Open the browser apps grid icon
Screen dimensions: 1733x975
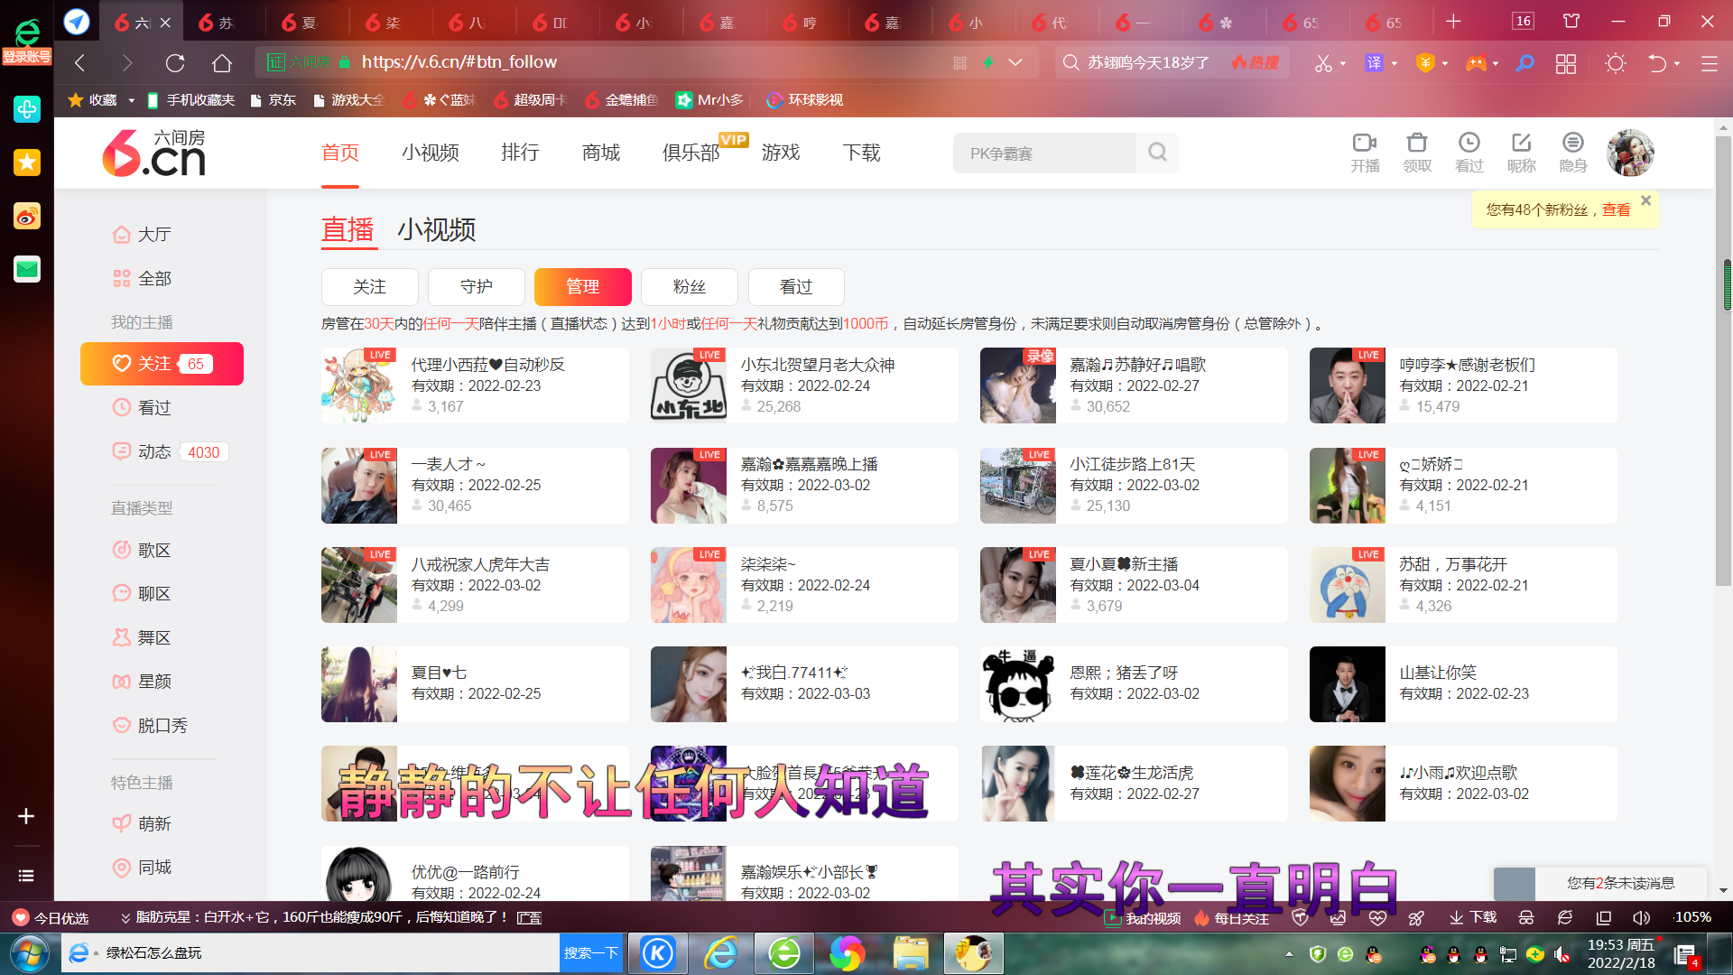(1566, 63)
